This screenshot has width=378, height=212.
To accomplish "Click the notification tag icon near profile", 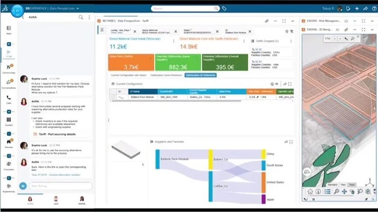I will (x=348, y=8).
